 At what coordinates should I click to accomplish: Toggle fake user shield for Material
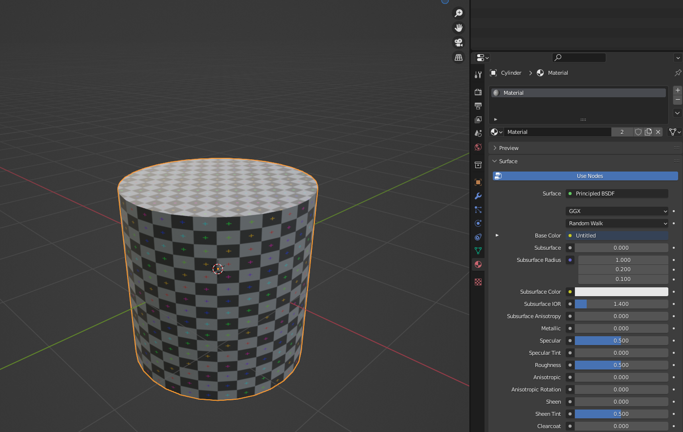pos(638,132)
